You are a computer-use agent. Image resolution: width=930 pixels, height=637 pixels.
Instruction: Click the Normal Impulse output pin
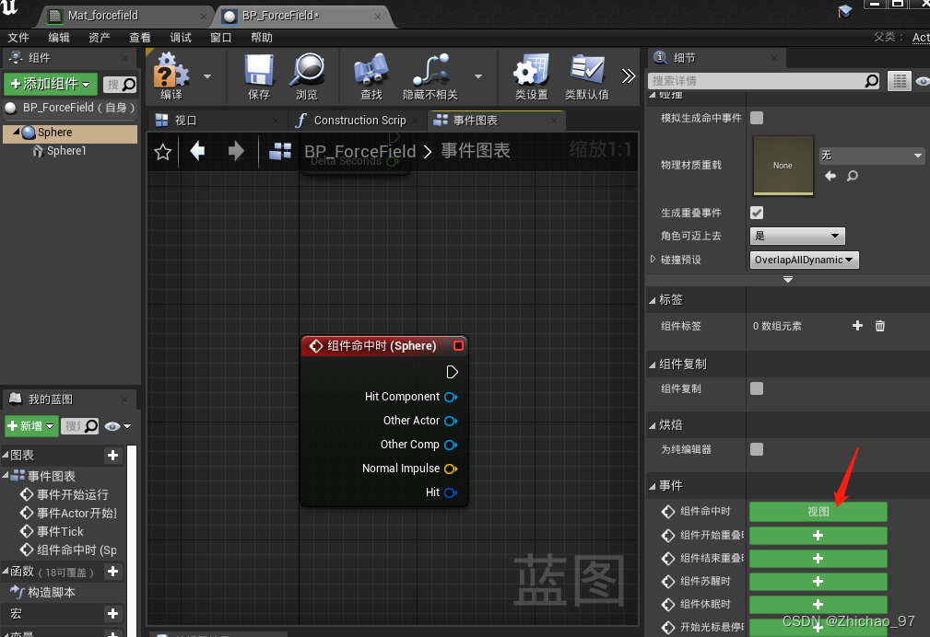point(451,469)
